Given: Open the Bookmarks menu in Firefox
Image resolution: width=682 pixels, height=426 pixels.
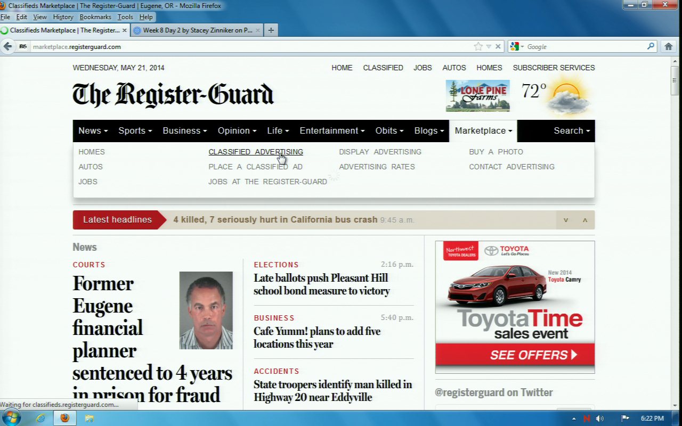Looking at the screenshot, I should tap(95, 17).
